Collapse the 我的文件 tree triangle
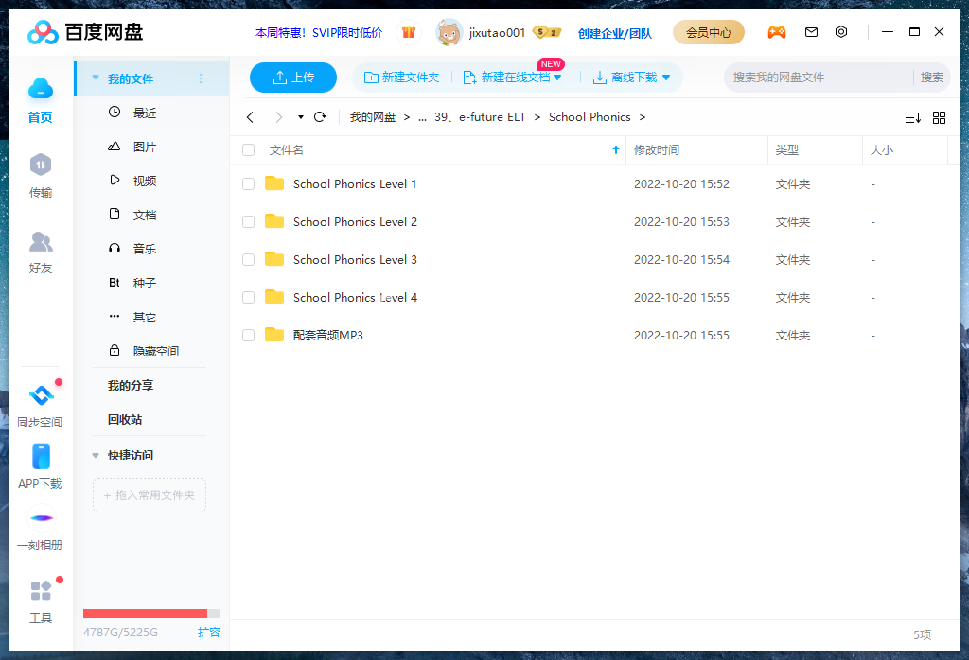The image size is (969, 660). (x=96, y=78)
